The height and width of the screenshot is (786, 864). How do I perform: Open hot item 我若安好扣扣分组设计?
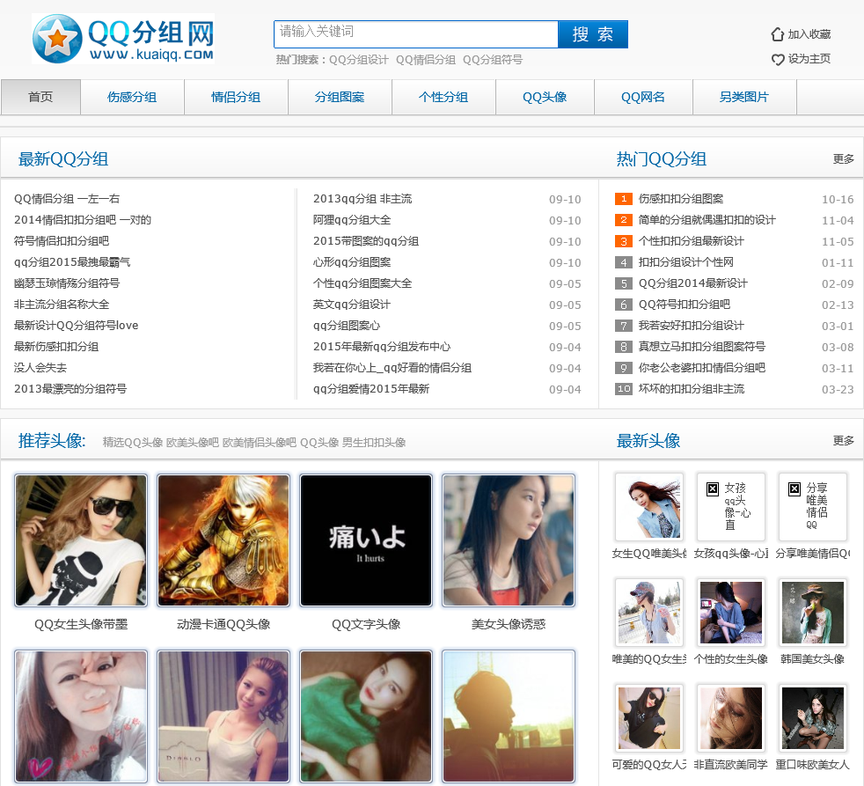[691, 325]
